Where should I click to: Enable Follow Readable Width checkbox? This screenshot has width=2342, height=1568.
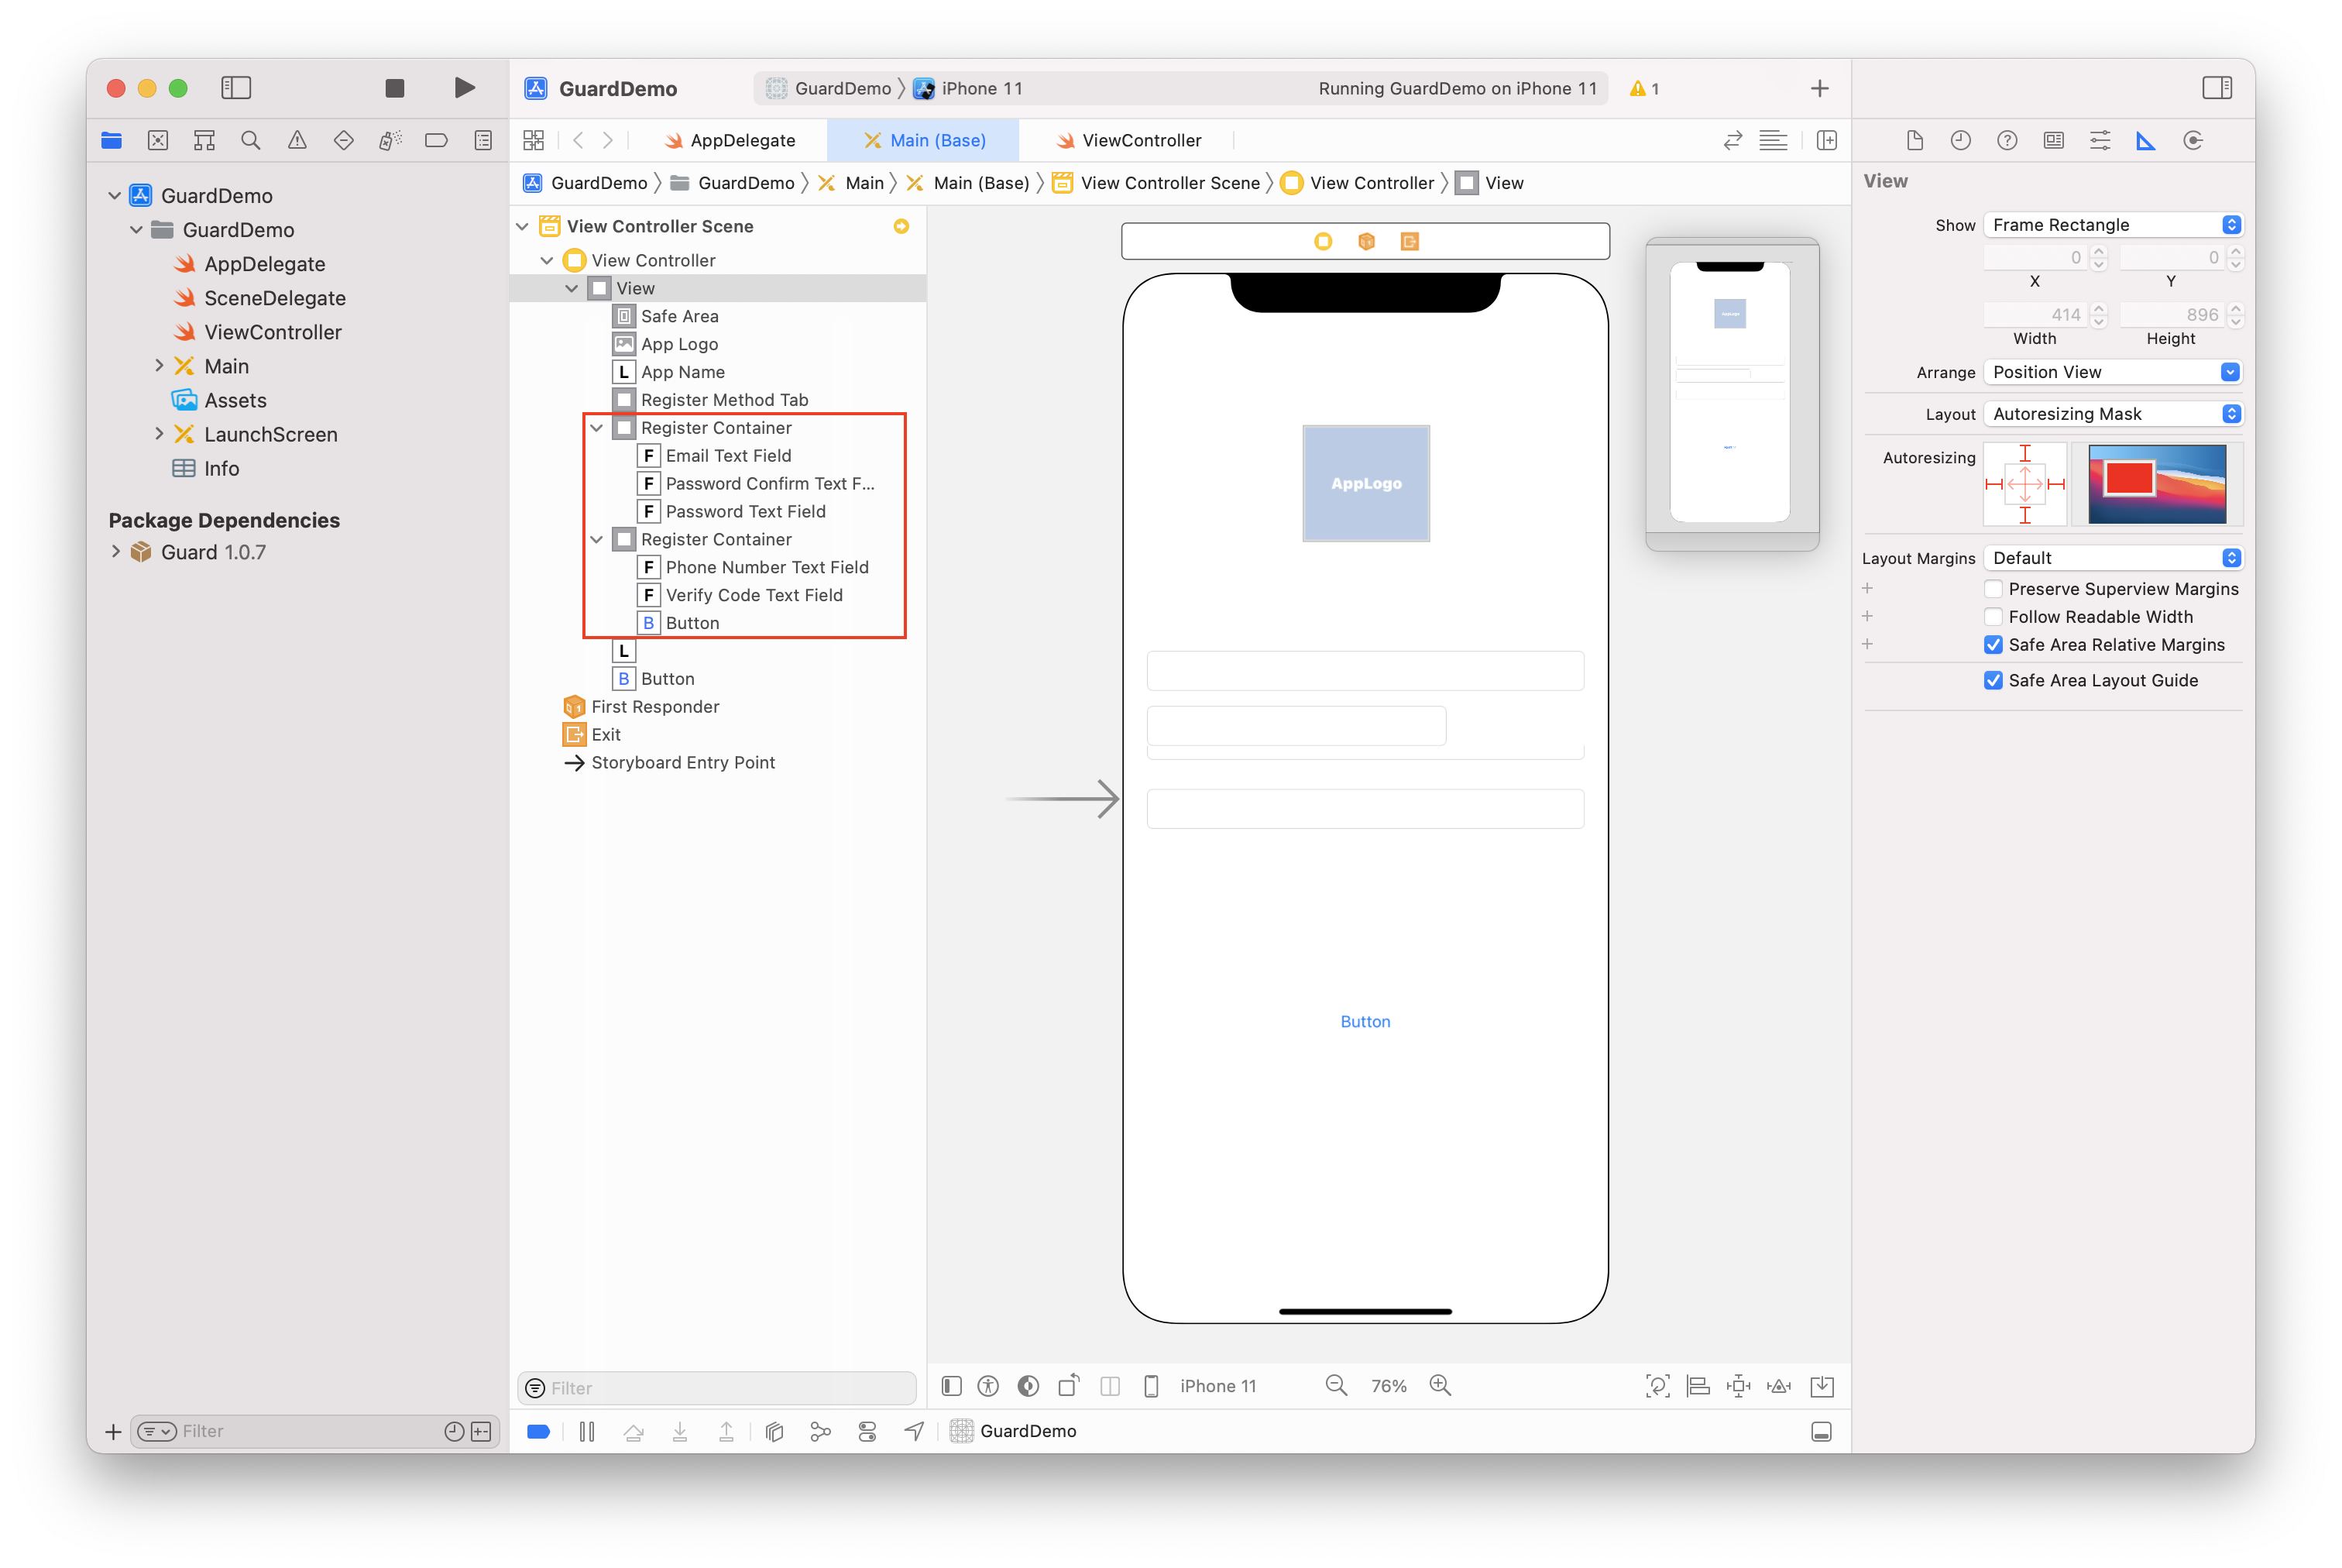1992,617
